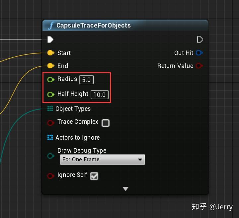Click the Half Height value field 10.0

click(100, 95)
